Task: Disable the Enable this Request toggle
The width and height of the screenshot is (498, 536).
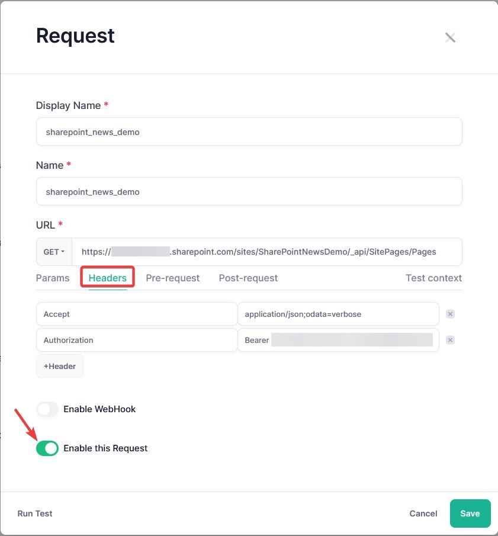Action: point(47,448)
